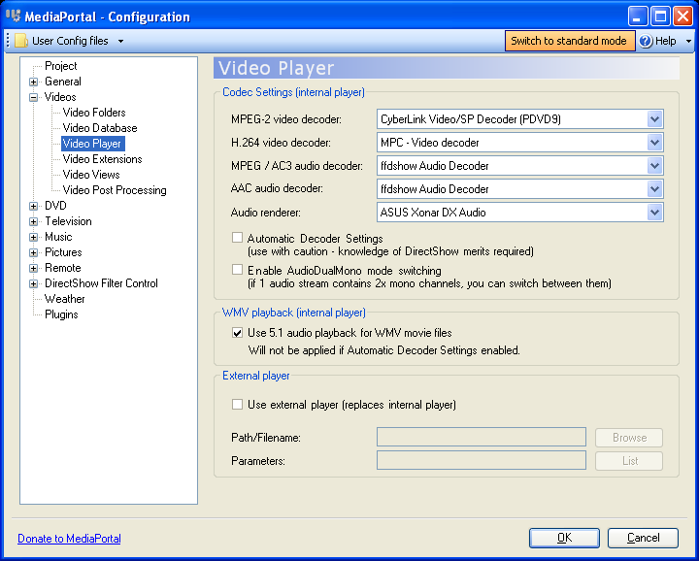Viewport: 699px width, 561px height.
Task: Open the H.264 video decoder dropdown
Action: (x=654, y=143)
